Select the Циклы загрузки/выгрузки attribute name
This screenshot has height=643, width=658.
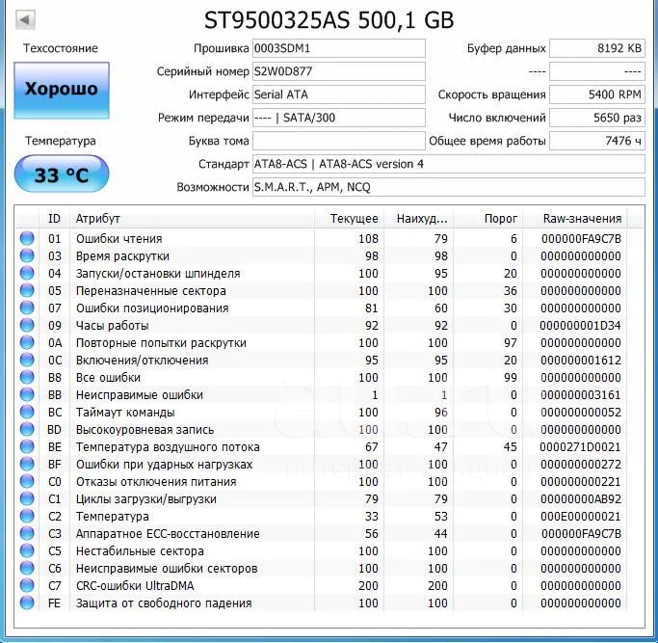[146, 499]
